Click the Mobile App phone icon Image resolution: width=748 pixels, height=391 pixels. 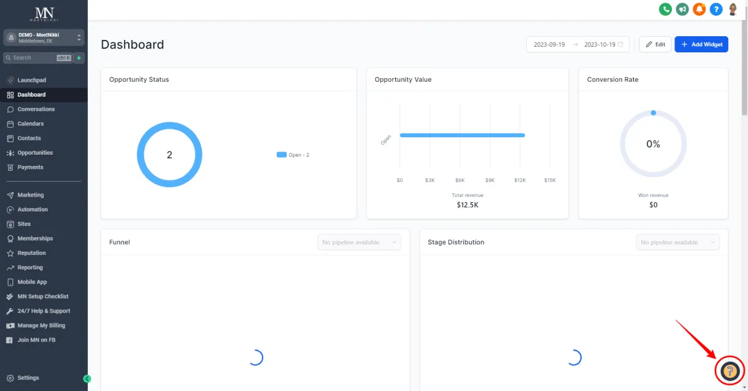tap(11, 282)
